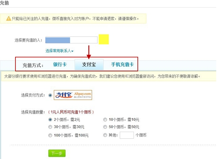Screen dimensions: 217x159
Task: Switch to the 支付宝 tab
Action: coord(89,65)
